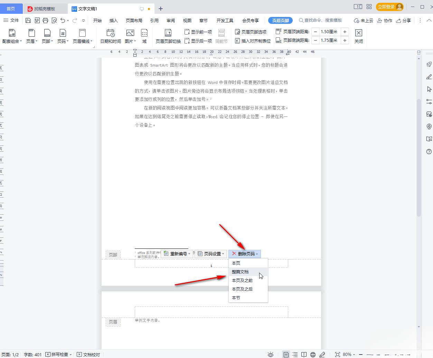The image size is (433, 358).
Task: Click the Redo arrow icon
Action: (x=75, y=20)
